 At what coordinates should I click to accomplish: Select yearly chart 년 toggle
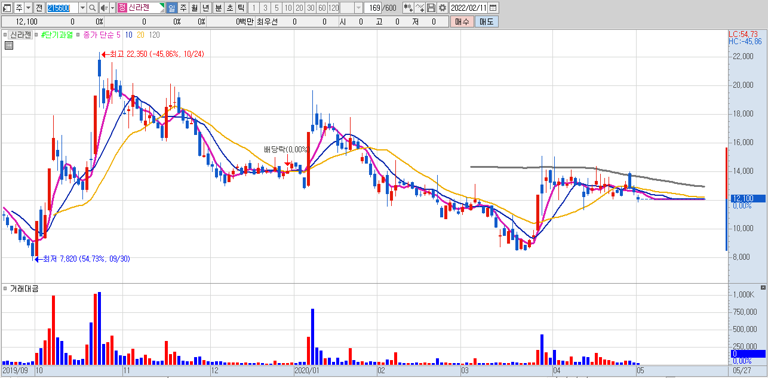pos(206,8)
